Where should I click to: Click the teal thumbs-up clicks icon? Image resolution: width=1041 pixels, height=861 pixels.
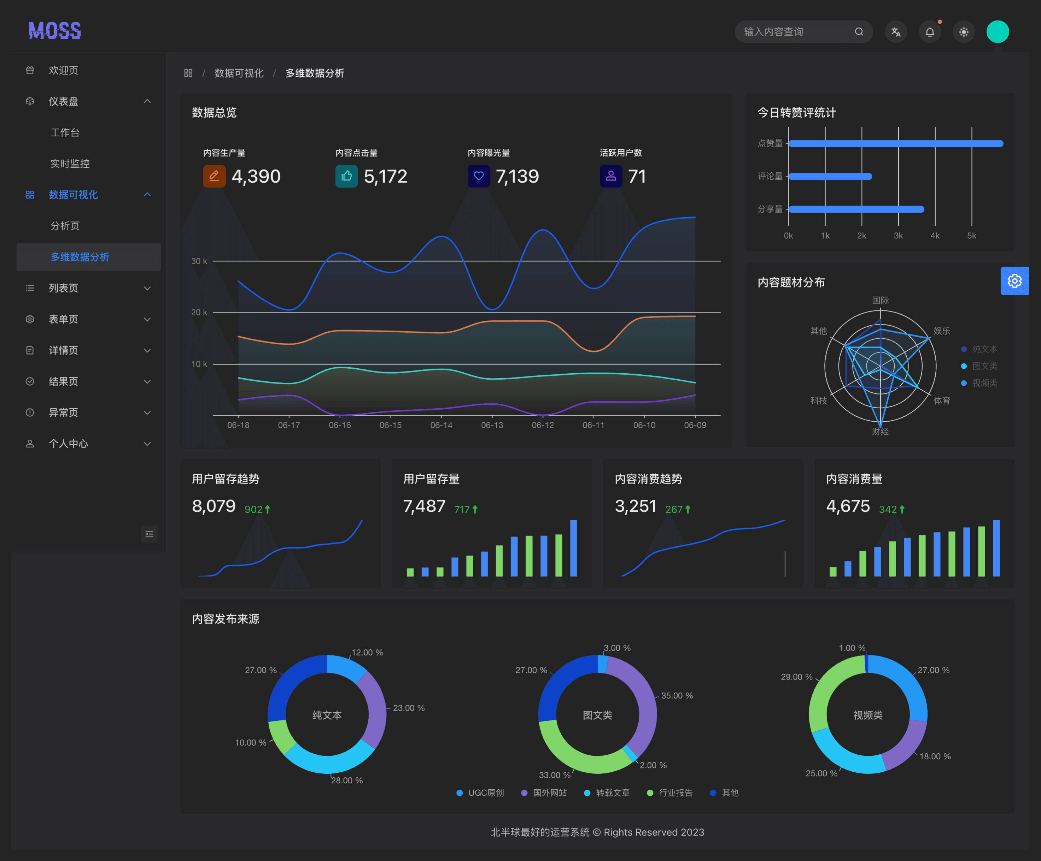tap(346, 176)
